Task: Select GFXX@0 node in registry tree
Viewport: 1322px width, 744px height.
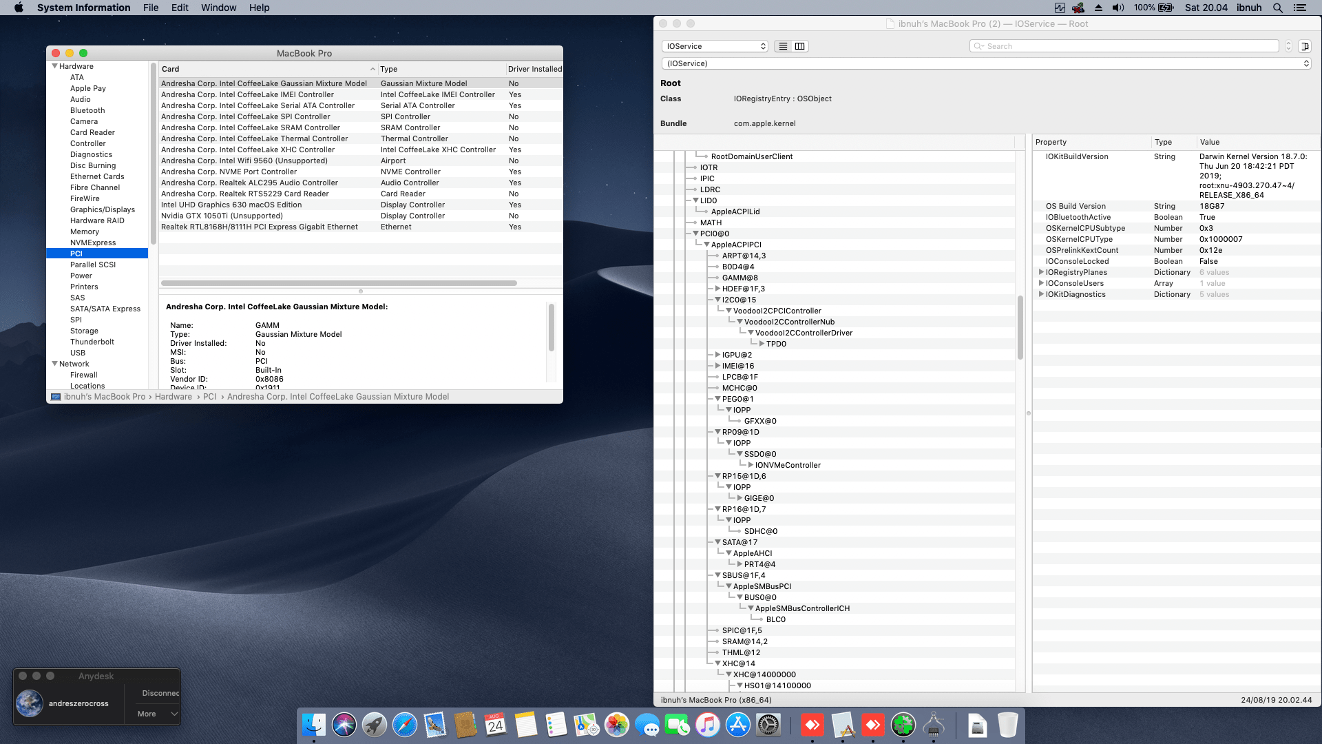Action: [x=760, y=421]
